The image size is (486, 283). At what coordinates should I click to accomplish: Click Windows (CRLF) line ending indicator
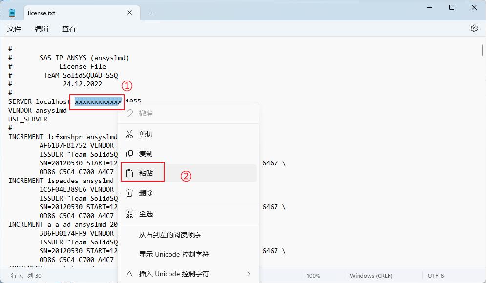tap(371, 276)
